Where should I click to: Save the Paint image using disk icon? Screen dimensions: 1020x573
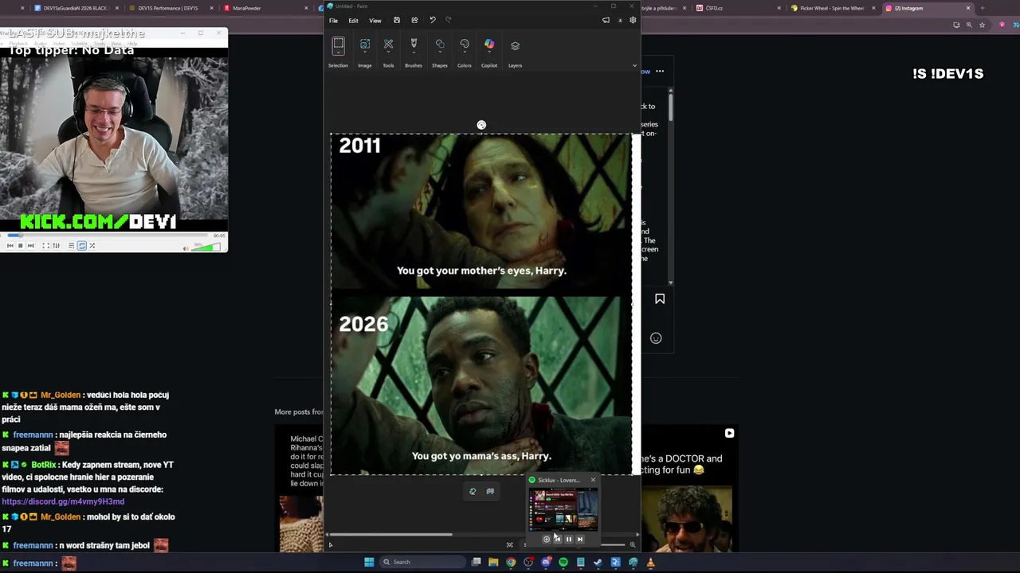(397, 20)
